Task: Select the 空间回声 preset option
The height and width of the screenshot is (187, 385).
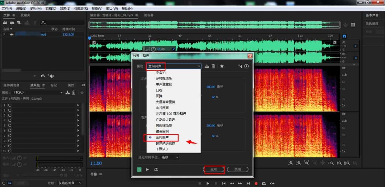Action: tap(162, 137)
